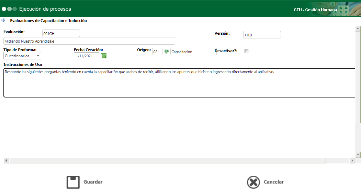
Task: Click the Fecha Creación date field
Action: pos(86,56)
